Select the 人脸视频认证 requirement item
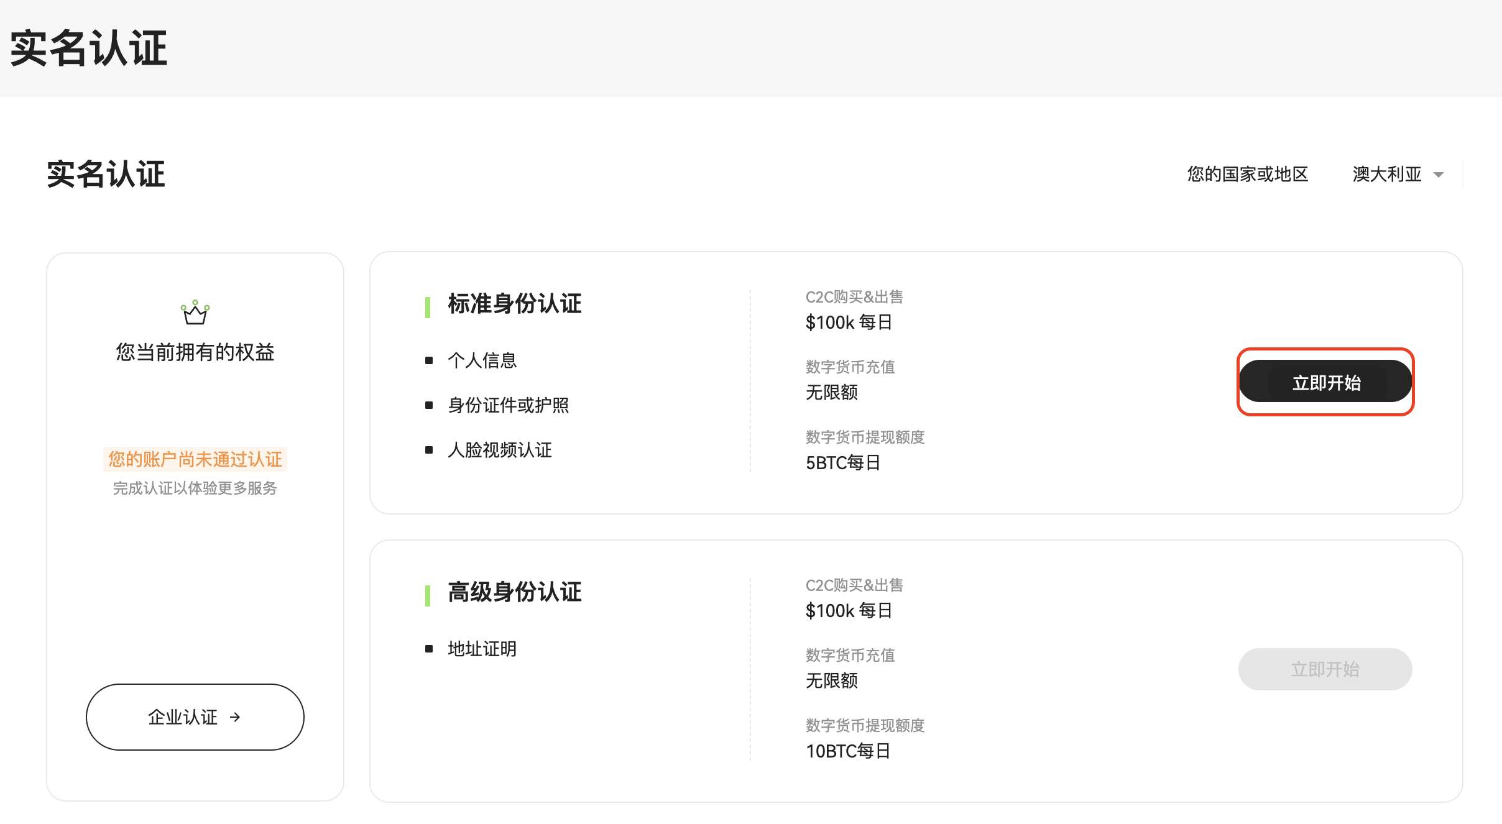The width and height of the screenshot is (1502, 824). (x=499, y=450)
